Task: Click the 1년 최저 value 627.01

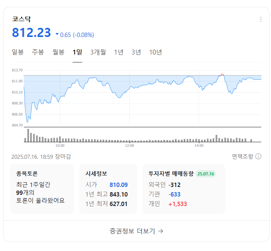Action: [118, 204]
